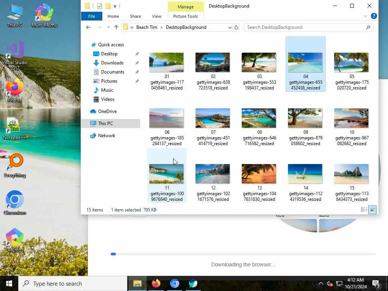
Task: Click File Explorer taskbar icon
Action: tap(137, 283)
